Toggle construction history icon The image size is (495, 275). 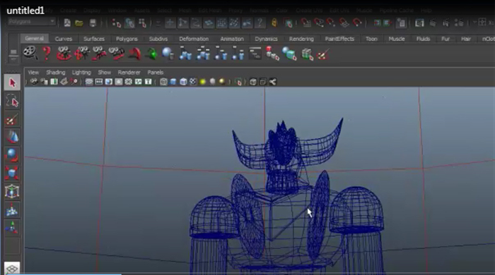[x=401, y=23]
